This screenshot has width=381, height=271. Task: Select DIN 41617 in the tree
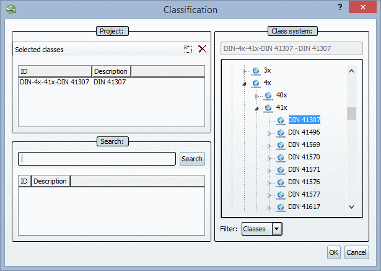pos(304,207)
